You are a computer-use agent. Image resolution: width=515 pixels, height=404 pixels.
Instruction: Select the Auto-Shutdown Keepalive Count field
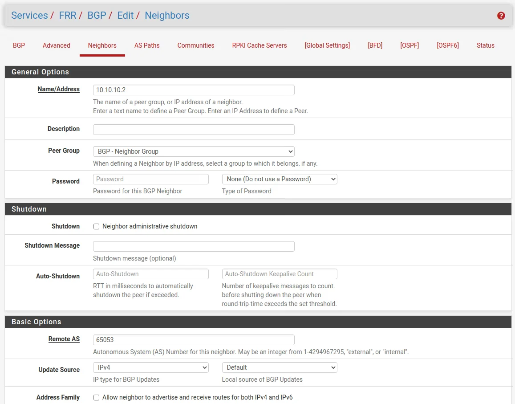pyautogui.click(x=280, y=274)
